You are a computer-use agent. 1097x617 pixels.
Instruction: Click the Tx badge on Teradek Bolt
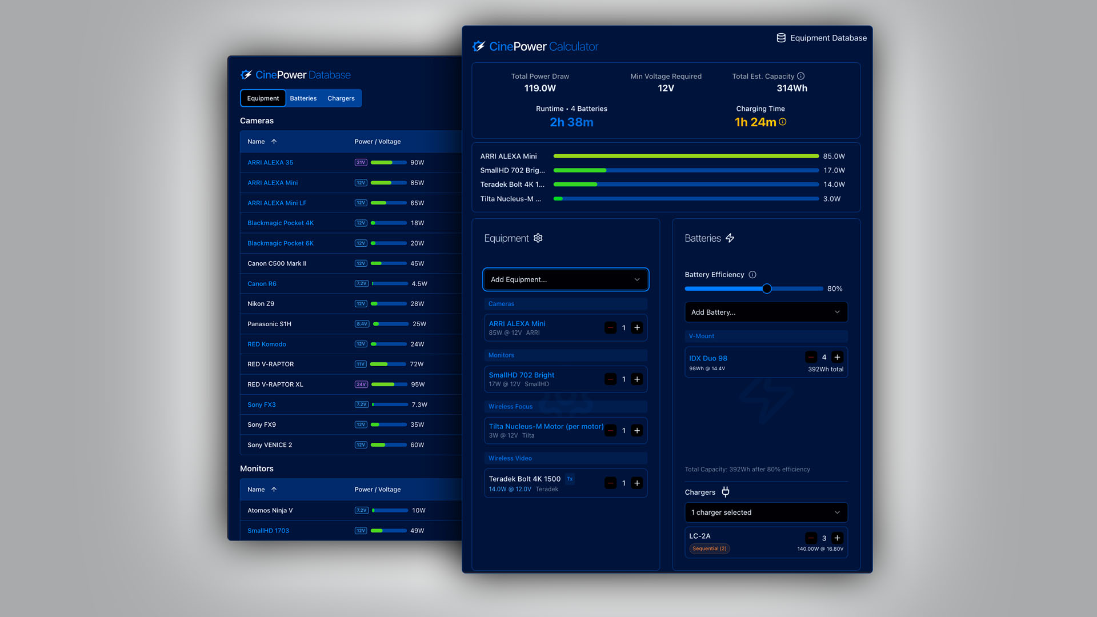pos(570,479)
